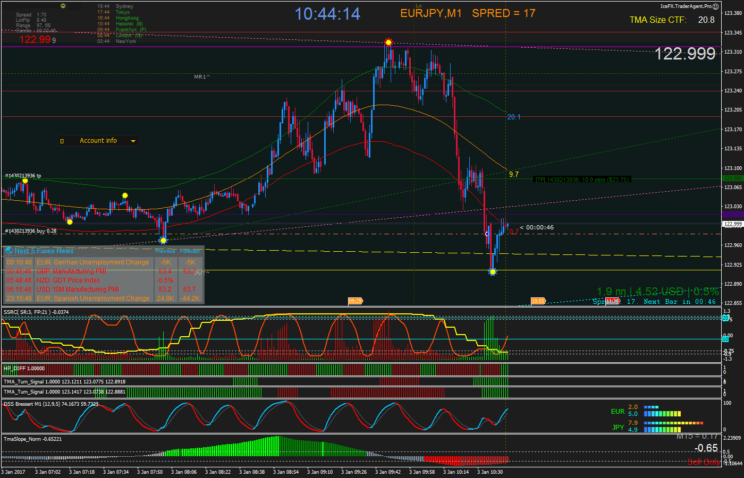Select the GBP: Manufacturing PMI news row
744x478 pixels.
[104, 271]
